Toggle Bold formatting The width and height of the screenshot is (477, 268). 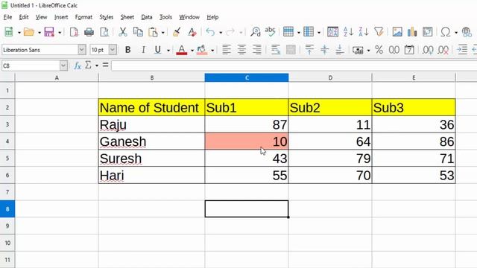click(x=127, y=50)
